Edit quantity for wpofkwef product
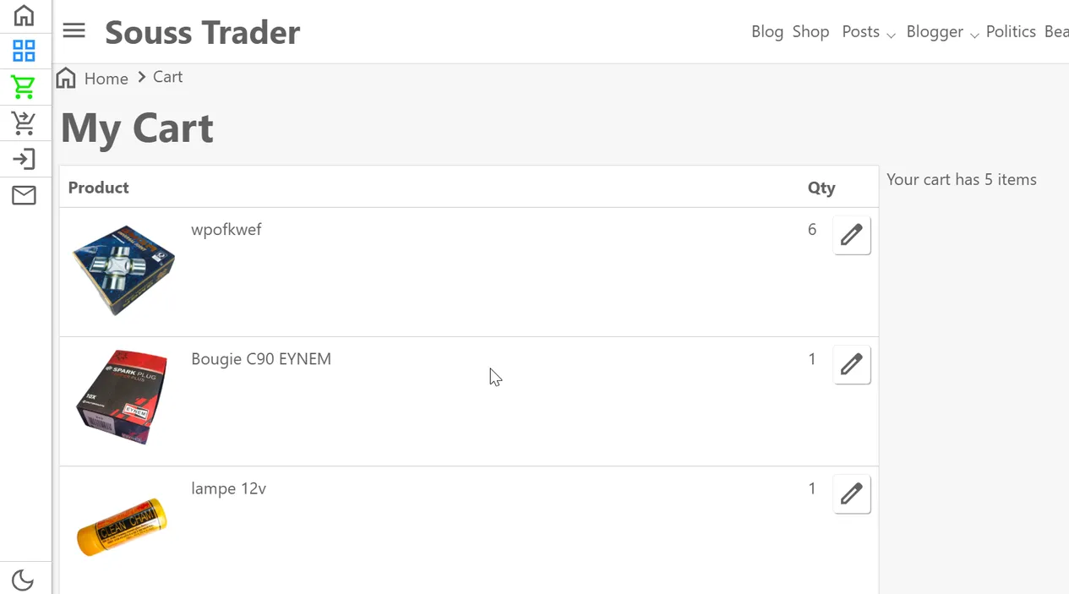Image resolution: width=1069 pixels, height=594 pixels. pyautogui.click(x=851, y=234)
